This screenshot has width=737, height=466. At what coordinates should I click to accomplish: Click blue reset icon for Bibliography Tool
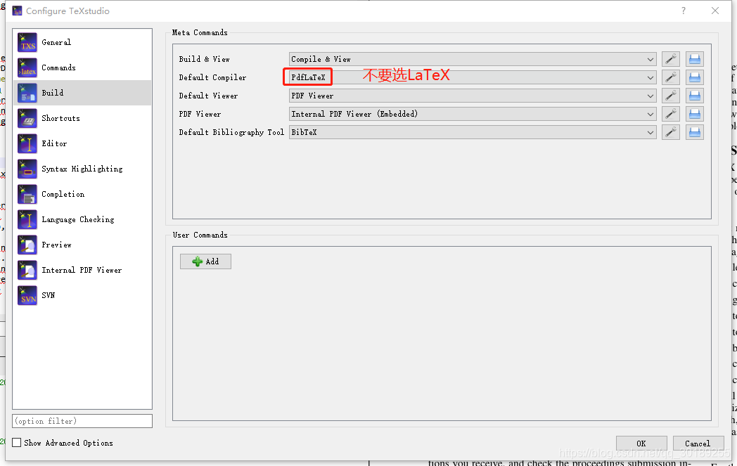tap(695, 132)
